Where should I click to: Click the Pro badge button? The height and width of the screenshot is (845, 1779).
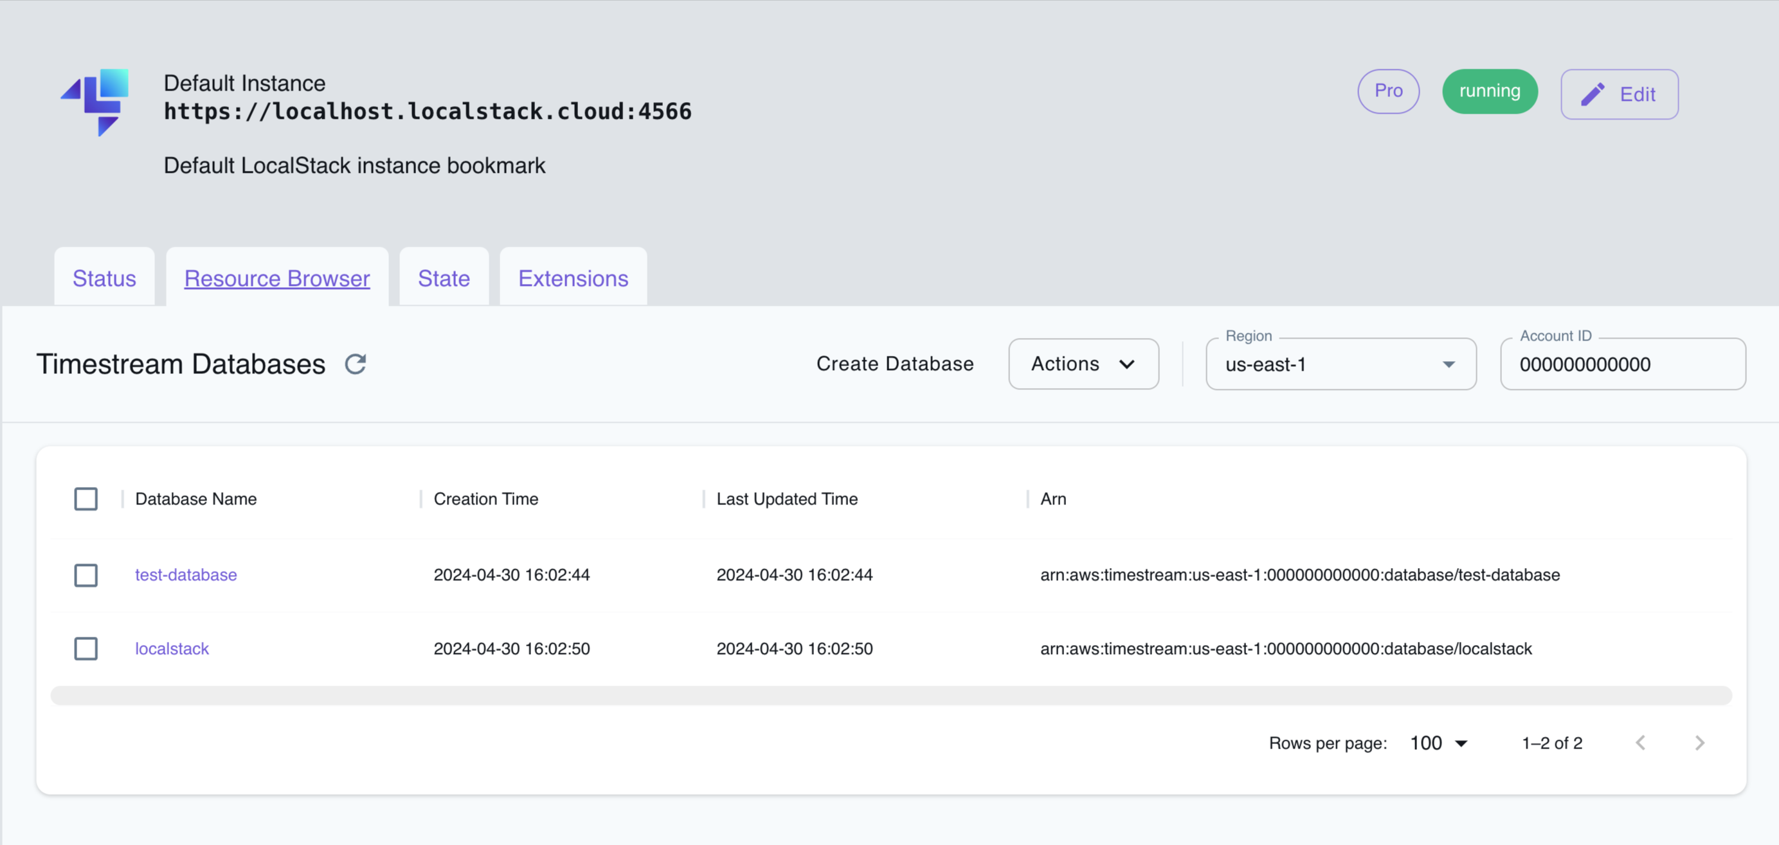(x=1388, y=91)
